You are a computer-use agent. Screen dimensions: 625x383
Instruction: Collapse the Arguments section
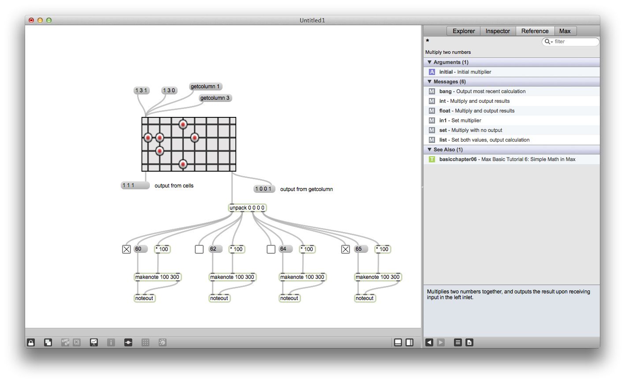tap(429, 62)
